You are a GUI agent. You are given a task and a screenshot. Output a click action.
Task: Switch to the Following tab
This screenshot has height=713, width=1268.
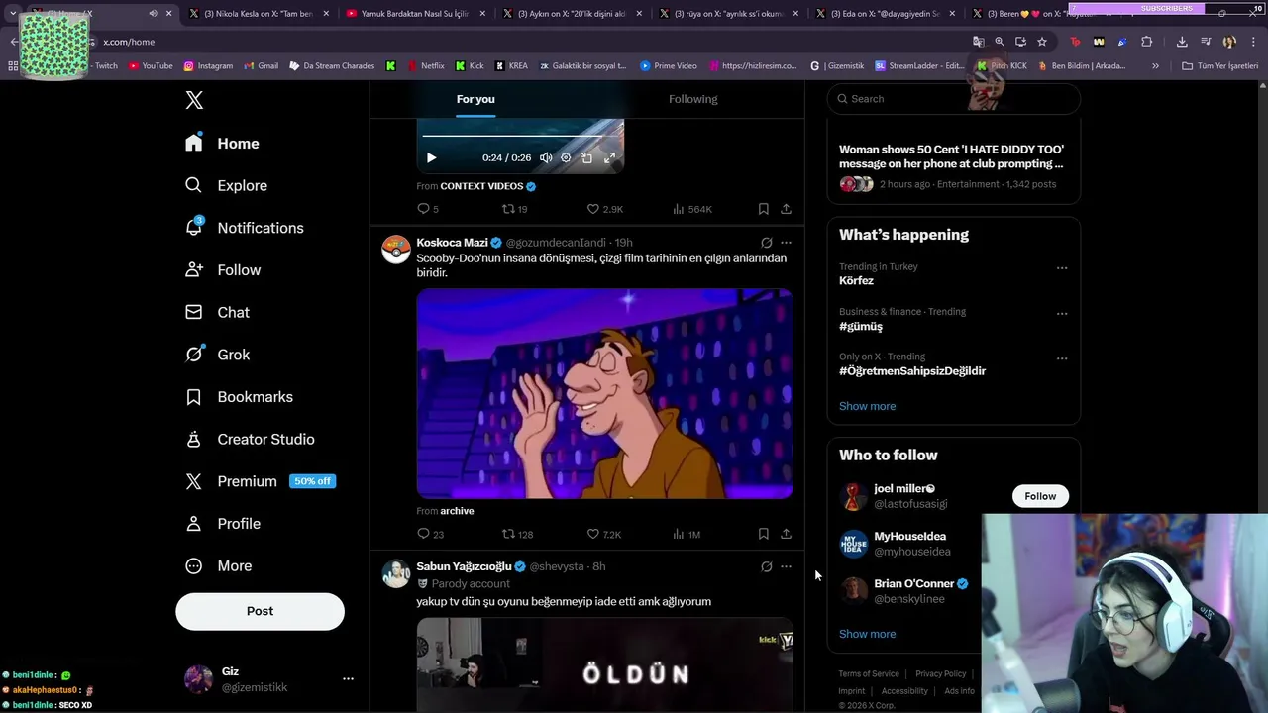click(x=692, y=99)
